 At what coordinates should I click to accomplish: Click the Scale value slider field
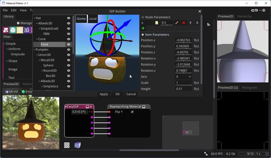(x=183, y=83)
